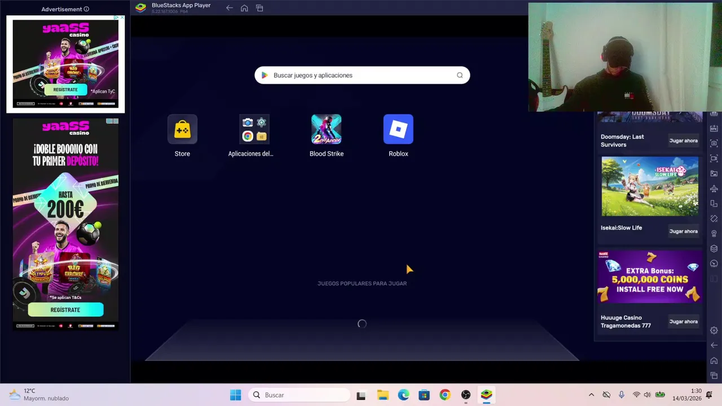The image size is (722, 406).
Task: Click Doomsday: Last Survivors title text
Action: pos(622,140)
